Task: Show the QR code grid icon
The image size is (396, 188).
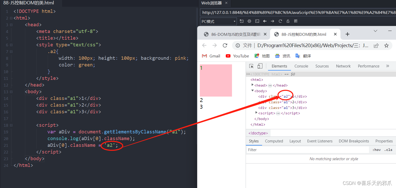Action: tap(296, 21)
